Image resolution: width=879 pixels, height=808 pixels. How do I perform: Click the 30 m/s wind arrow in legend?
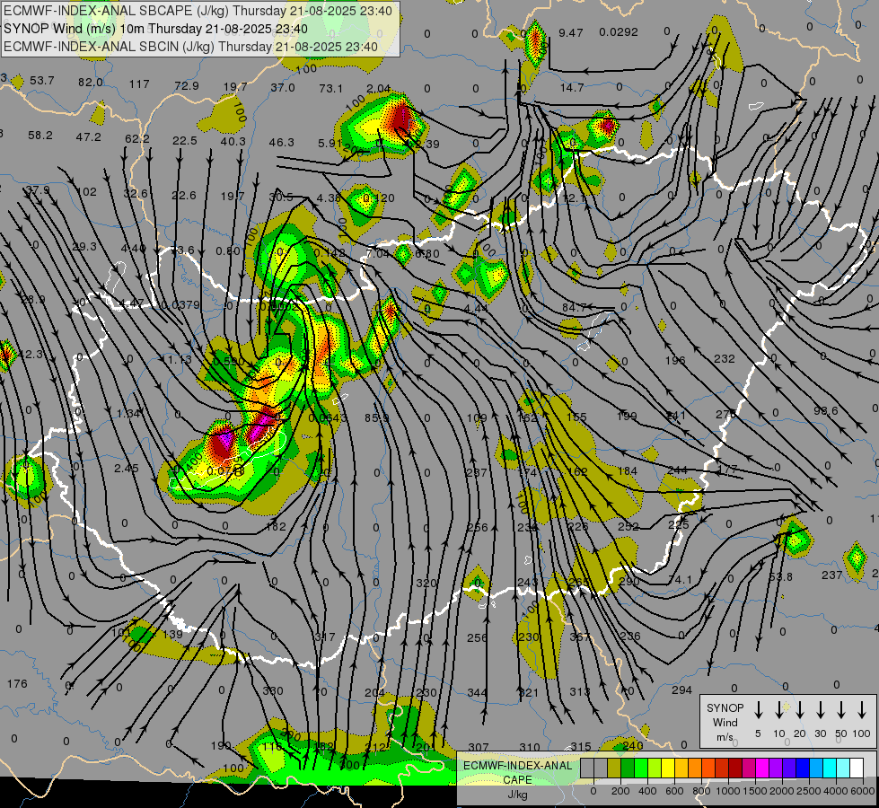pos(821,709)
